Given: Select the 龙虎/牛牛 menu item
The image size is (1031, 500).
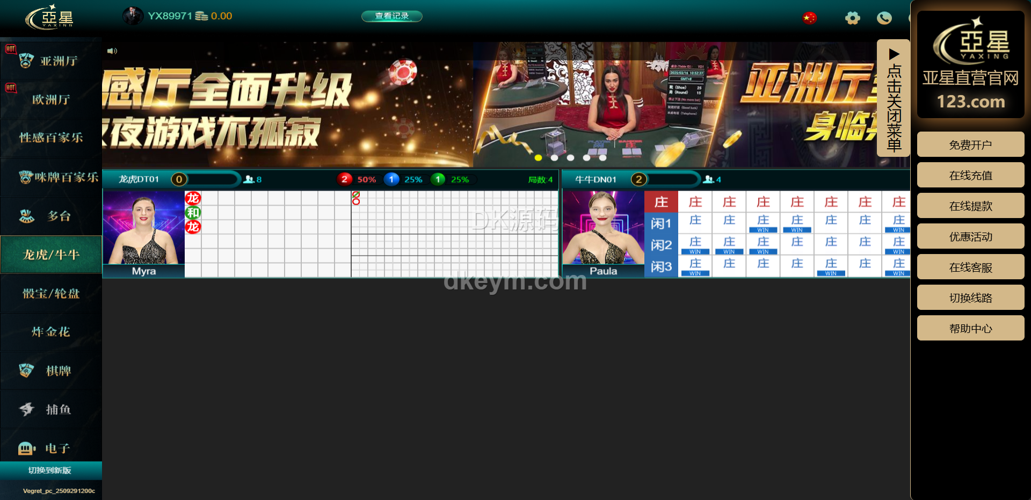Looking at the screenshot, I should coord(51,255).
